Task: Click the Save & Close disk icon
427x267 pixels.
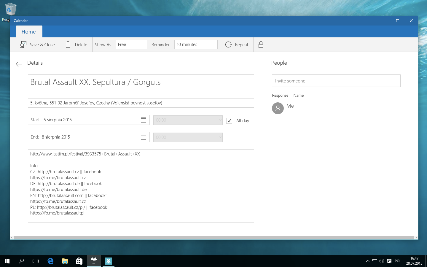Action: coord(23,44)
